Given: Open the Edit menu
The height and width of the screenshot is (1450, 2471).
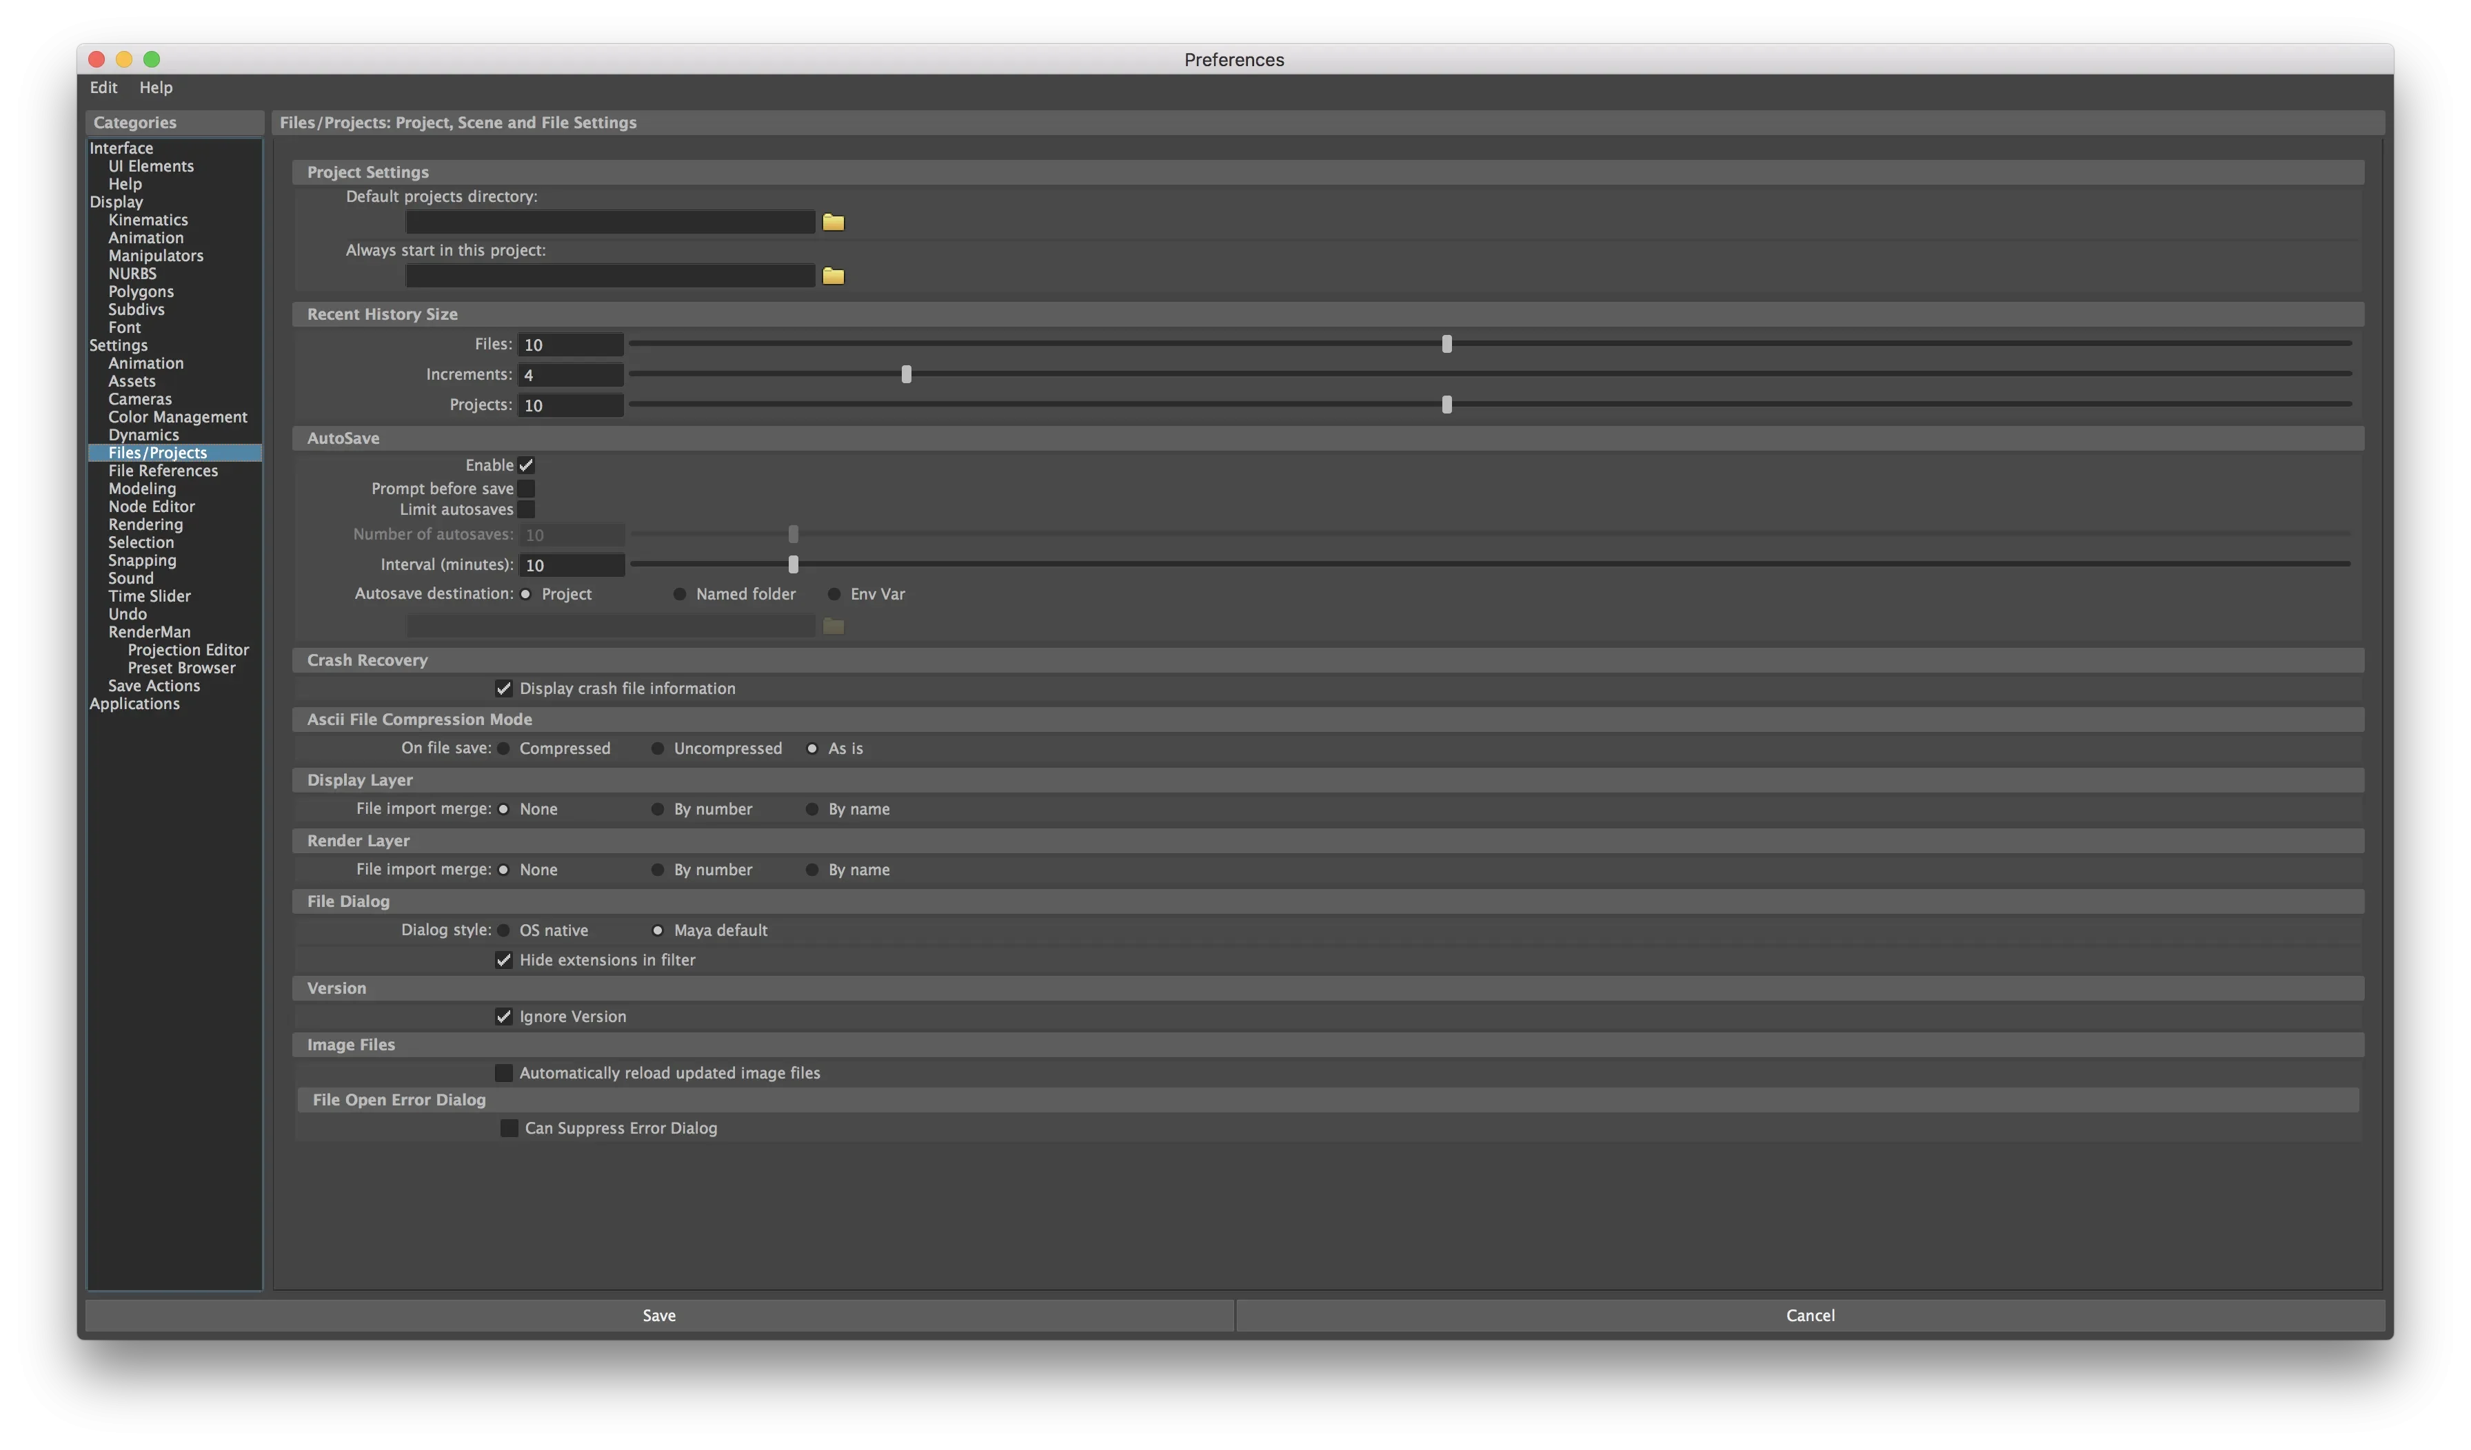Looking at the screenshot, I should pyautogui.click(x=103, y=88).
